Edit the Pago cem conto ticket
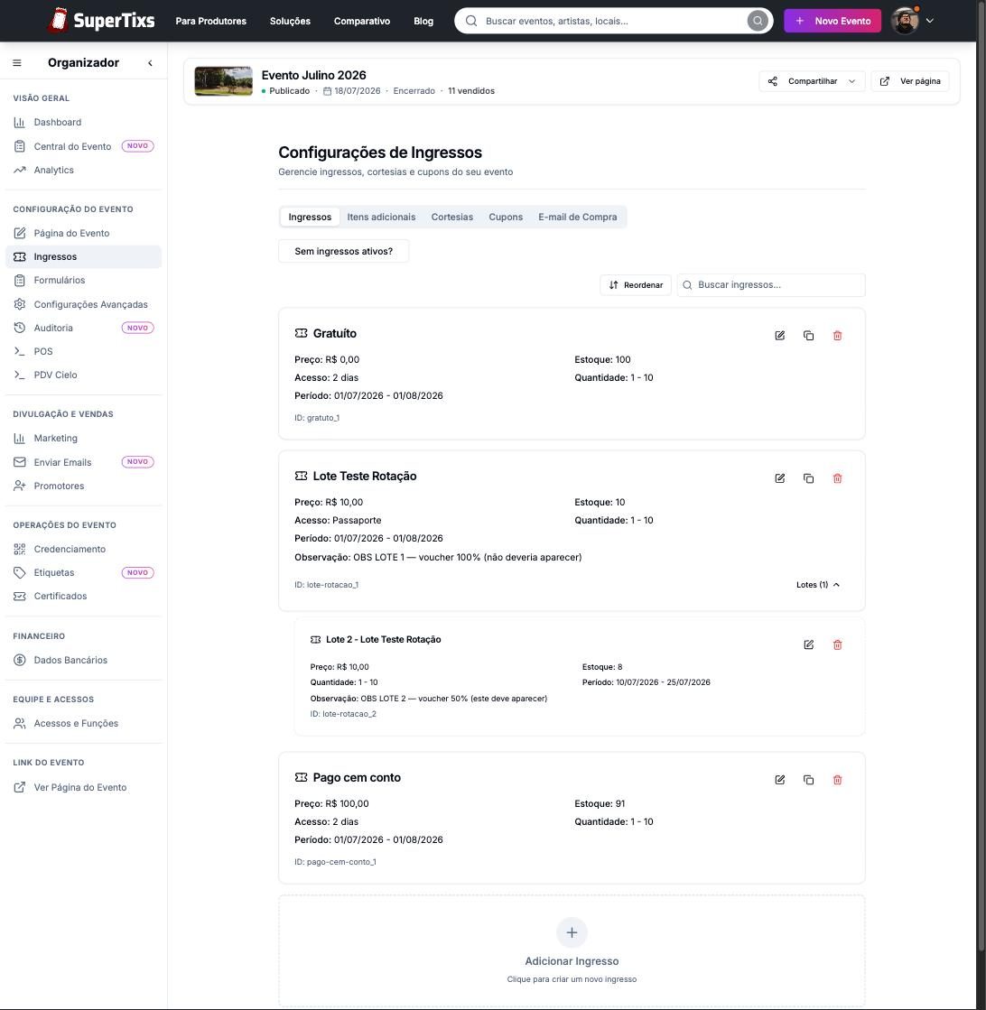This screenshot has height=1010, width=986. tap(780, 780)
